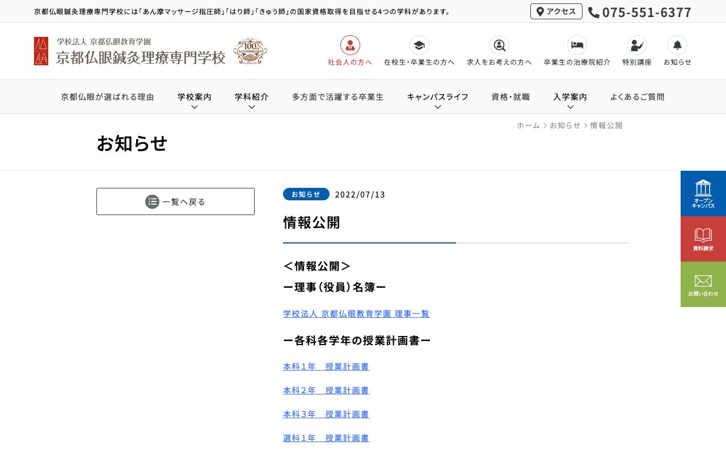726x454 pixels.
Task: Open notifications with the お知らせ bell icon
Action: (677, 45)
